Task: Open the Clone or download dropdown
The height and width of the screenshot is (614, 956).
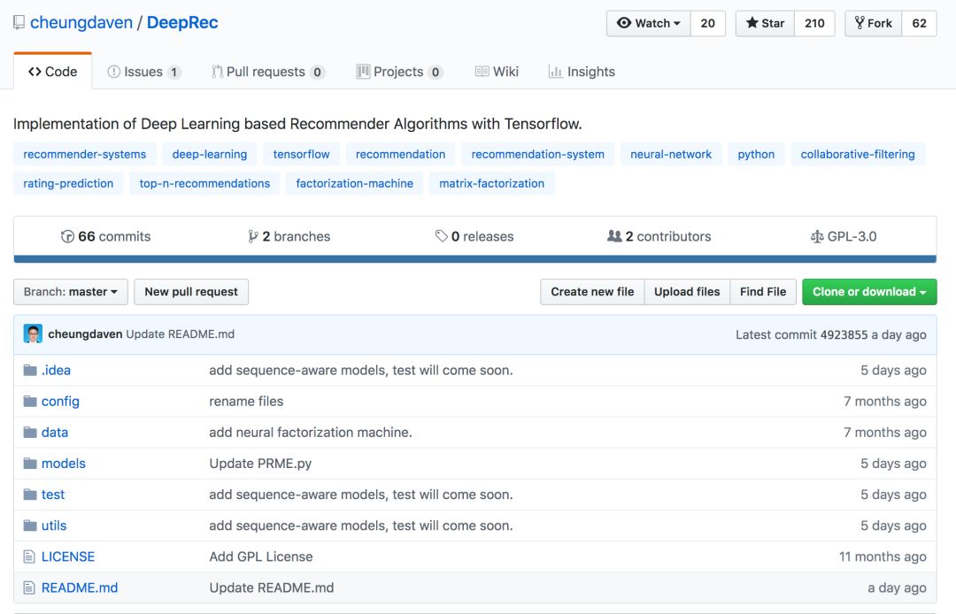Action: coord(869,292)
